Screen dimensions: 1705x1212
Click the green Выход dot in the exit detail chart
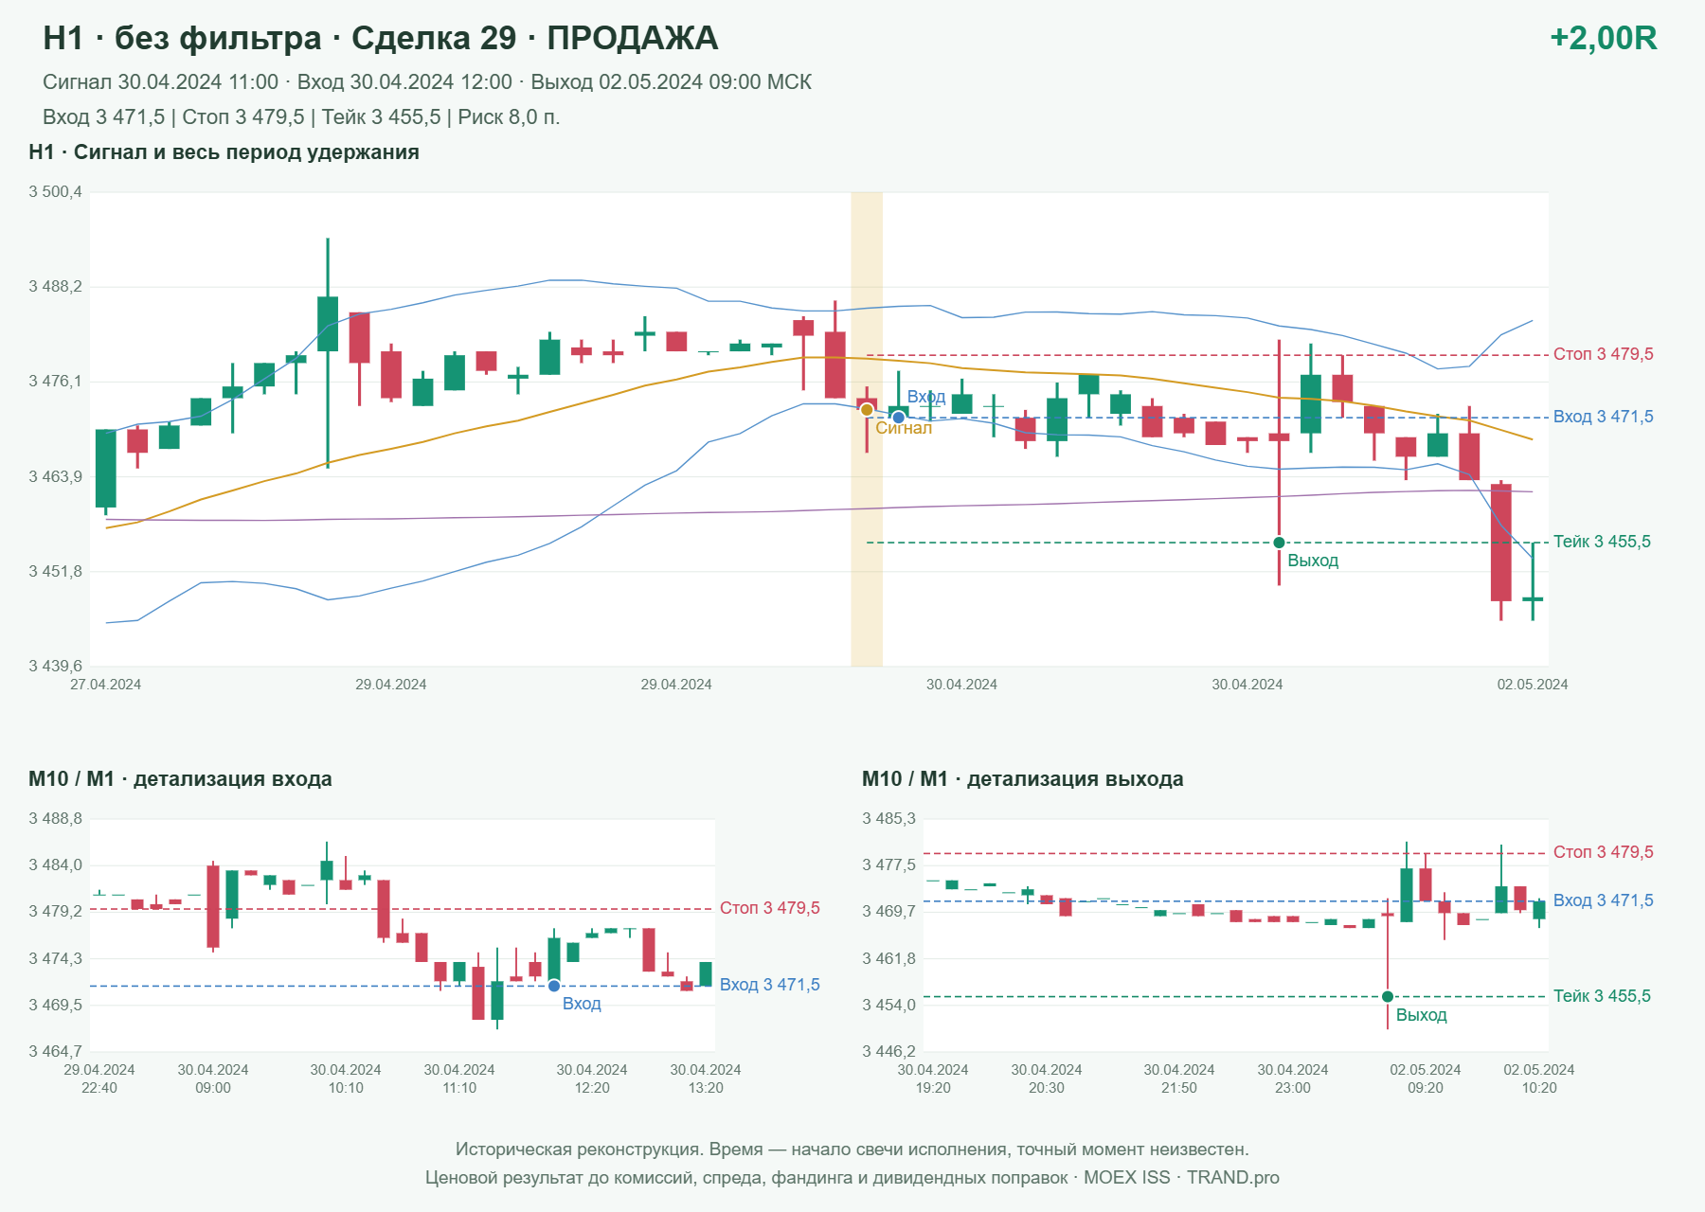point(1388,996)
